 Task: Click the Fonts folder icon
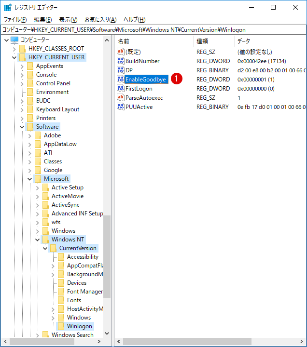pos(61,300)
